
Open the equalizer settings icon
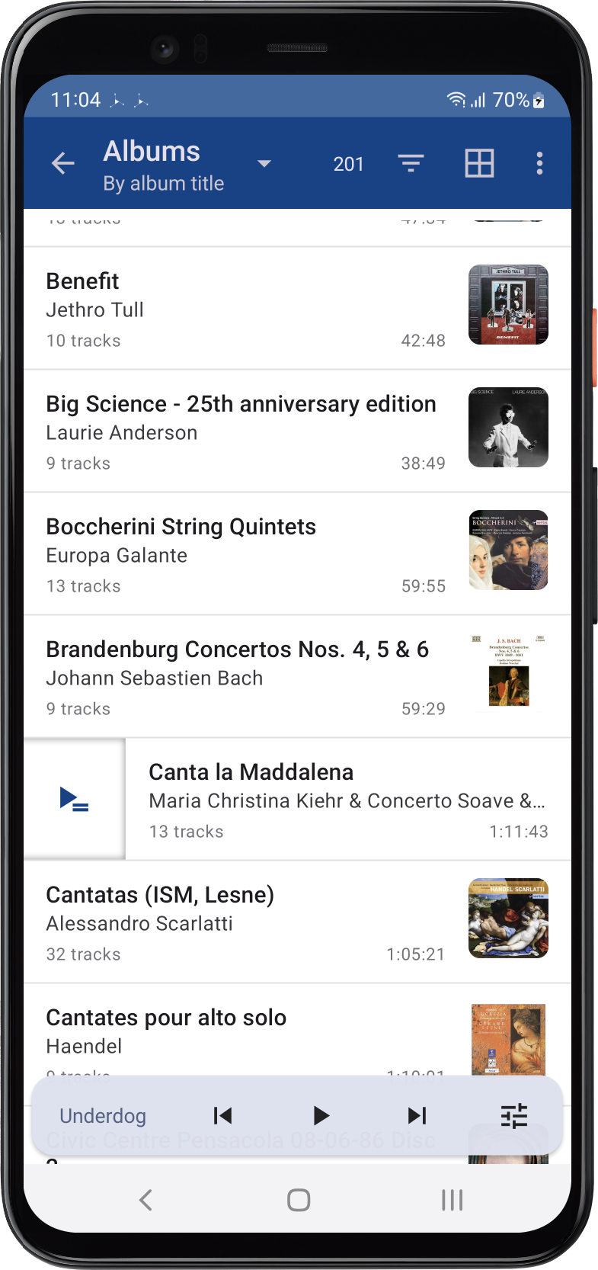514,1116
